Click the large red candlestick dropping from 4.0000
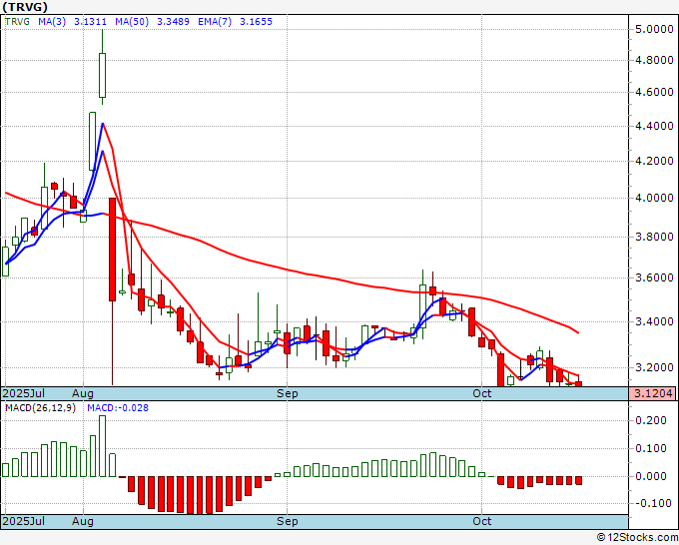679x545 pixels. click(112, 250)
